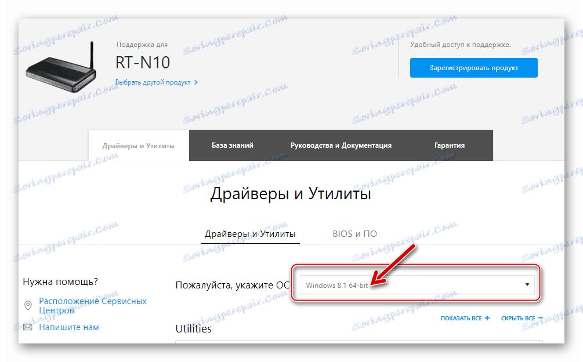Click the 'Нужна помощь?' heading
This screenshot has width=583, height=362.
(60, 282)
